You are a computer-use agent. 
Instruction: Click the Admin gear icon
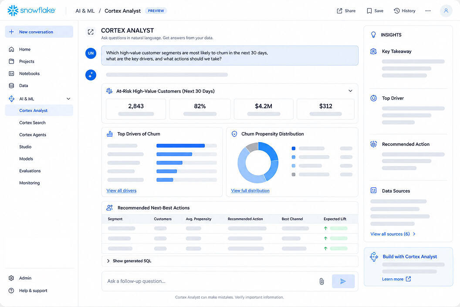tap(11, 278)
